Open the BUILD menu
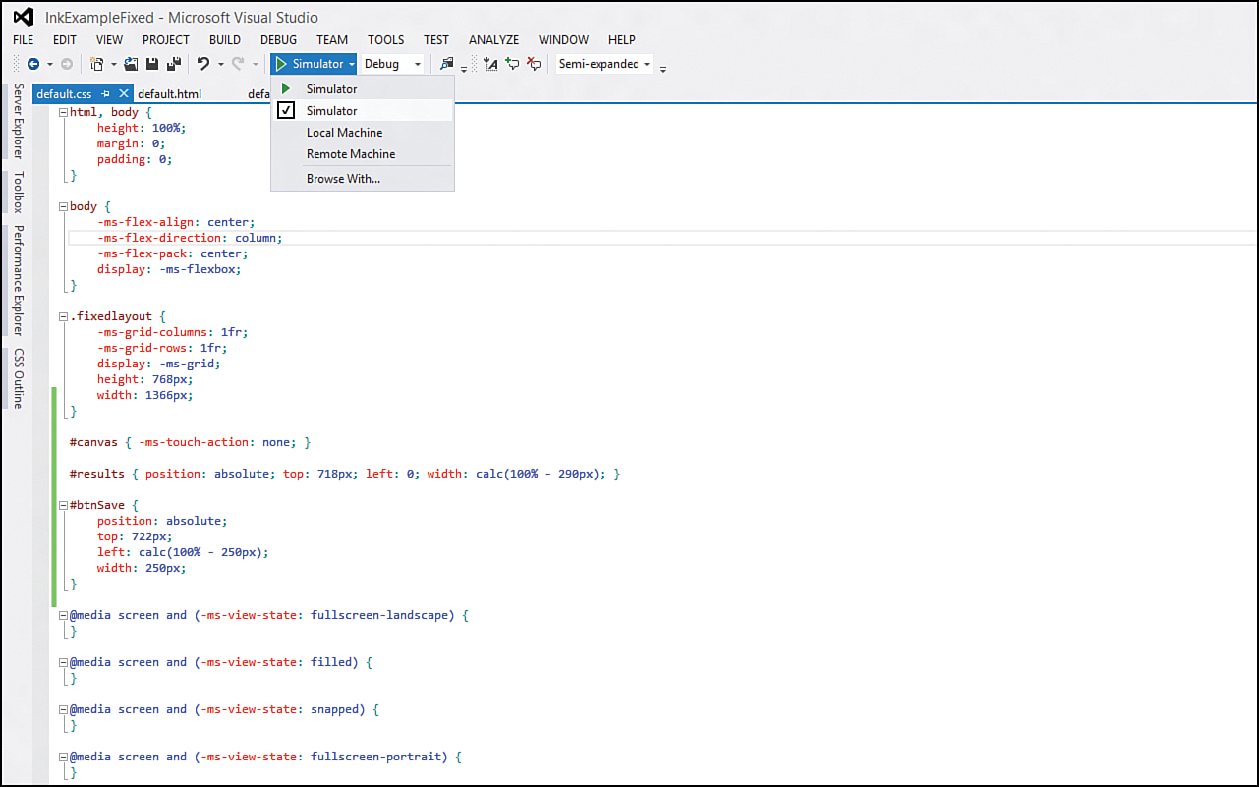Image resolution: width=1259 pixels, height=787 pixels. [x=225, y=40]
